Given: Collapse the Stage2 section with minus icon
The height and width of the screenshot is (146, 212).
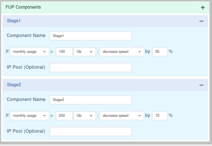Looking at the screenshot, I should click(x=201, y=85).
